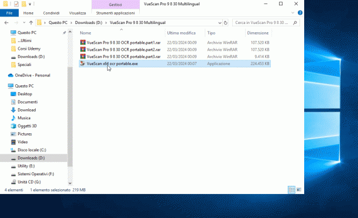The width and height of the screenshot is (358, 218).
Task: Click Downloads (D:) in the breadcrumb path
Action: [x=88, y=23]
